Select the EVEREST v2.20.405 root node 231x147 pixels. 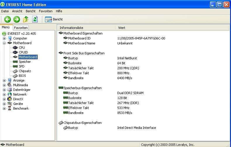[x=22, y=34]
